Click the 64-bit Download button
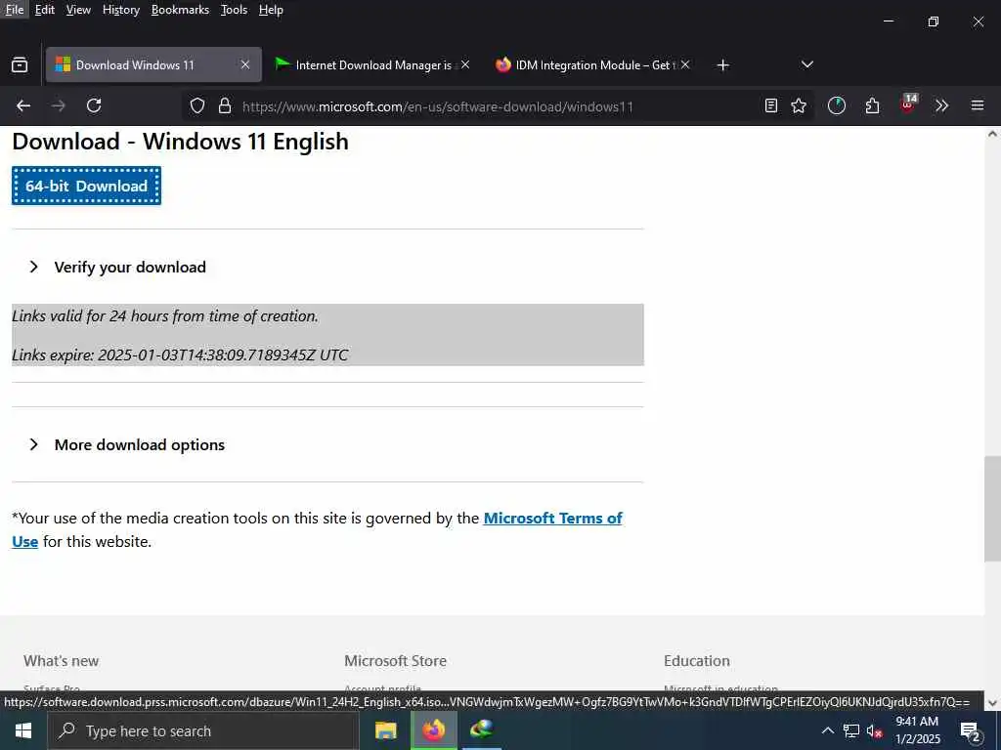 86,186
